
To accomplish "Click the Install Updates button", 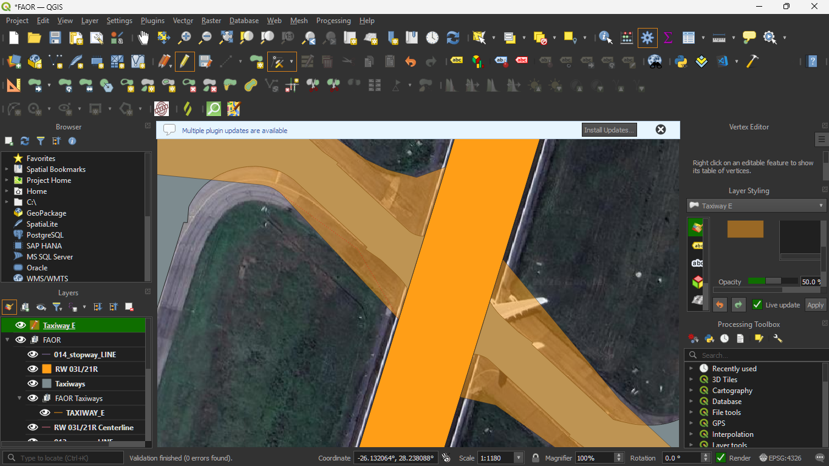I will [x=609, y=130].
